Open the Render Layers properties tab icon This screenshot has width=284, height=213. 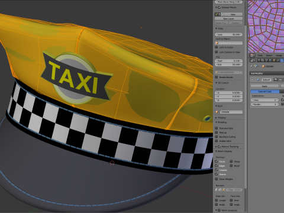(263, 60)
